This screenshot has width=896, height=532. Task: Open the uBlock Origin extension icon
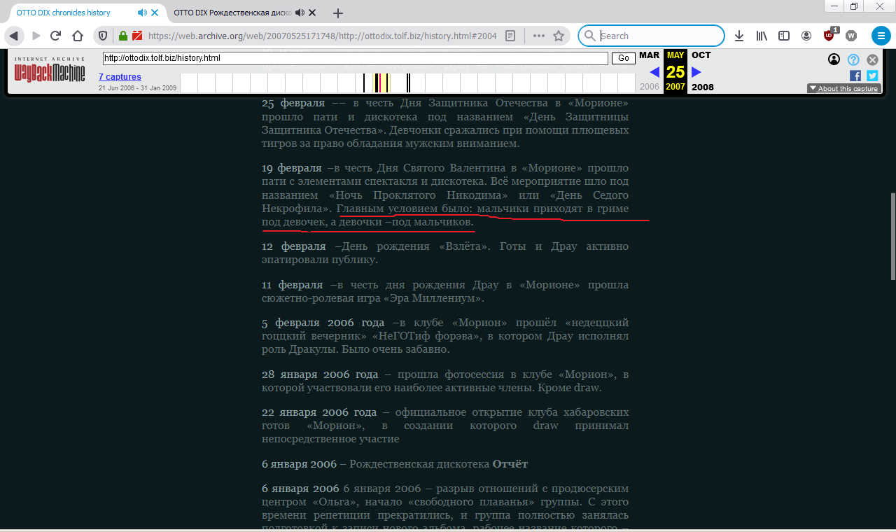(x=829, y=35)
